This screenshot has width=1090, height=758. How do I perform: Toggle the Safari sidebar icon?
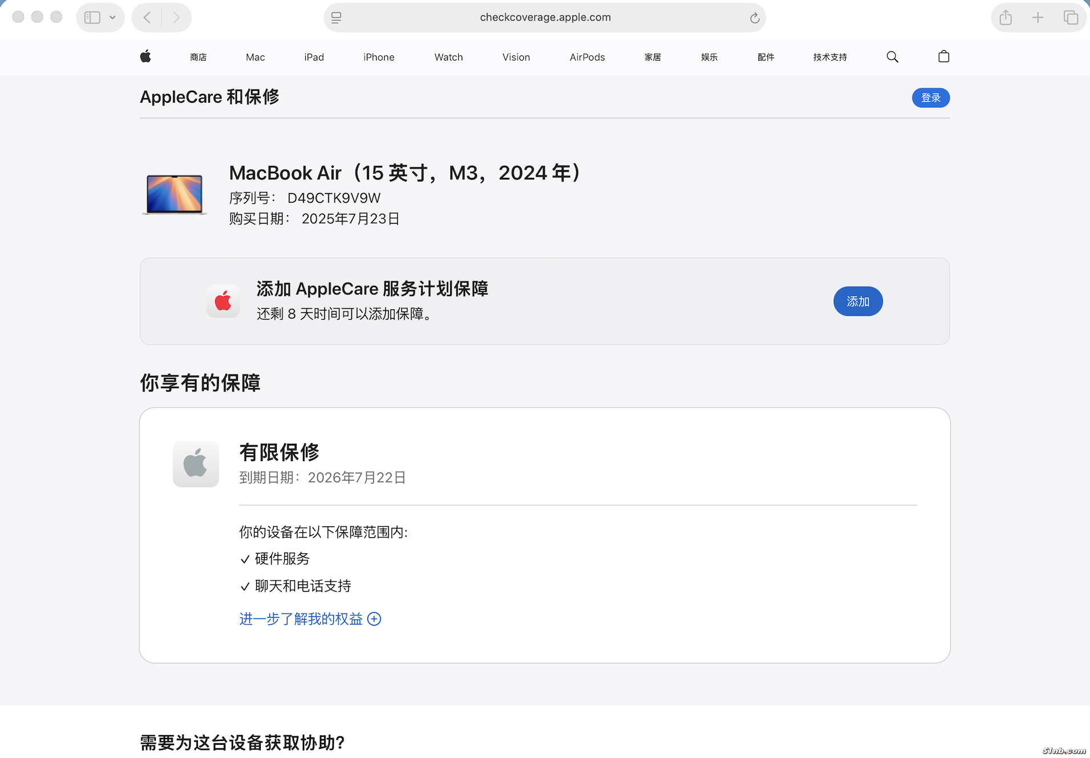(92, 18)
